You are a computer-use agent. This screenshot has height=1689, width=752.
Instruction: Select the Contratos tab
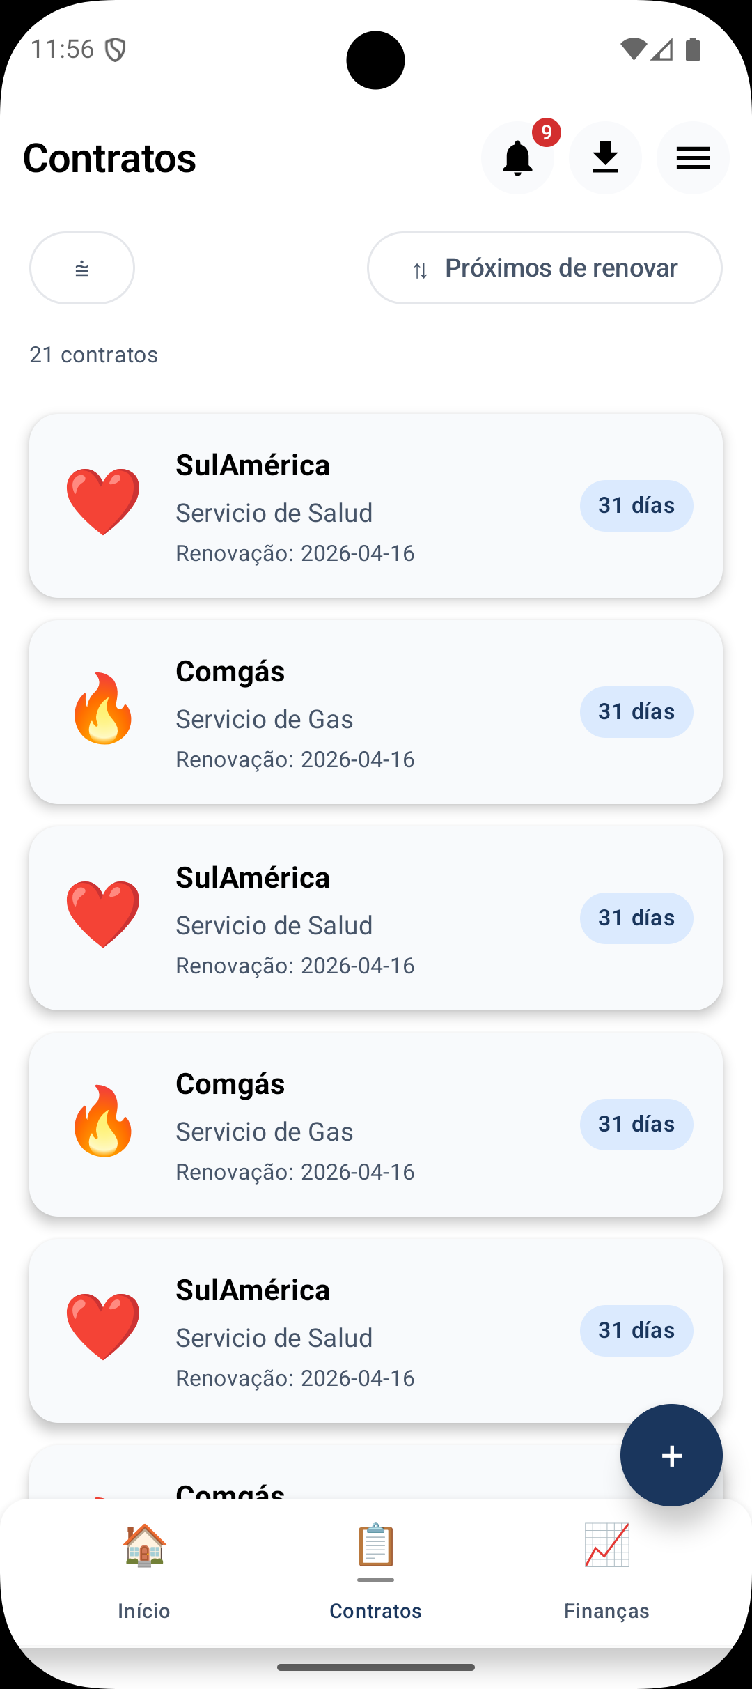click(375, 1572)
